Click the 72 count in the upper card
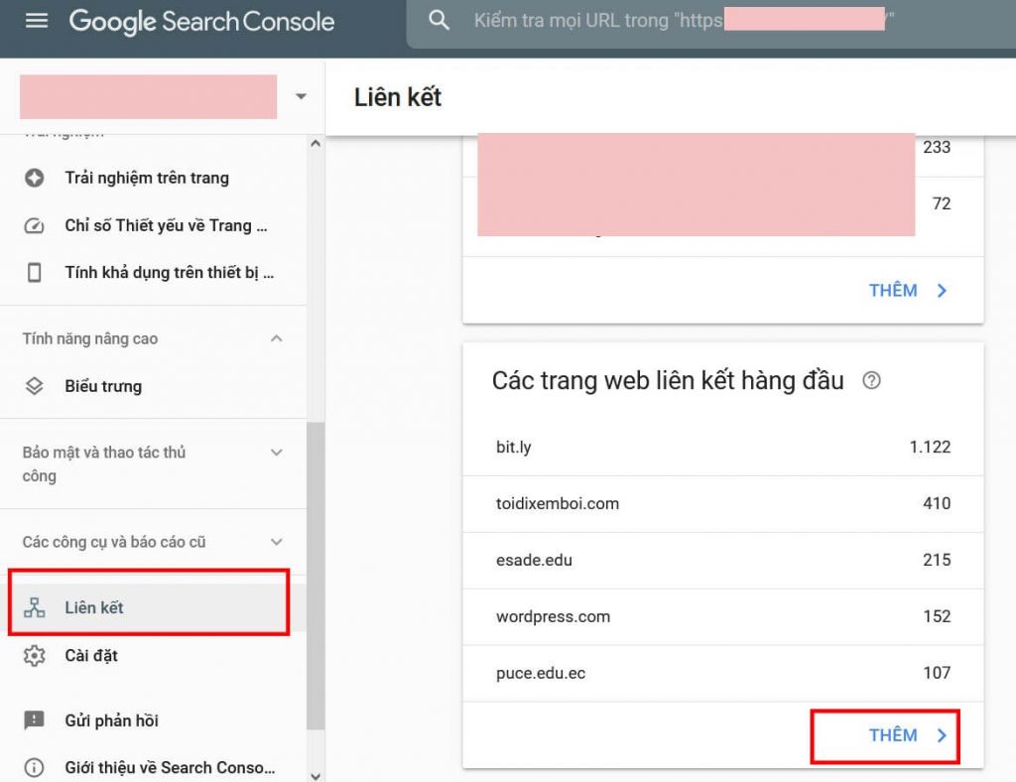 [x=942, y=203]
